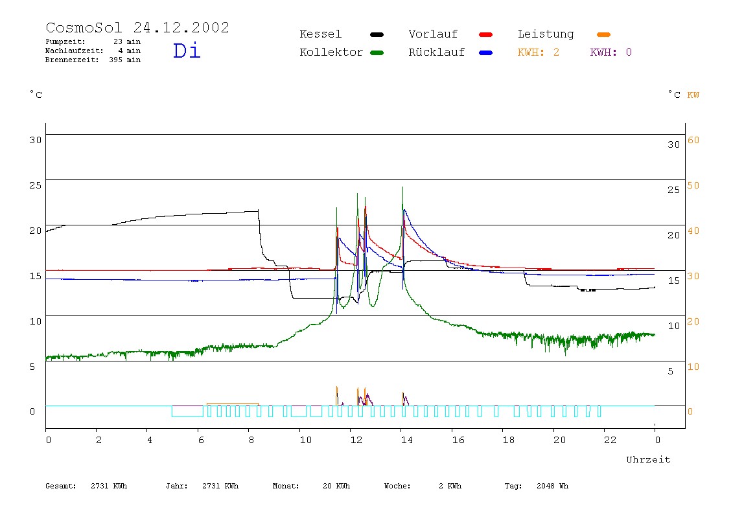Click the black Kessel legend swatch
Image resolution: width=744 pixels, height=526 pixels.
pos(377,34)
